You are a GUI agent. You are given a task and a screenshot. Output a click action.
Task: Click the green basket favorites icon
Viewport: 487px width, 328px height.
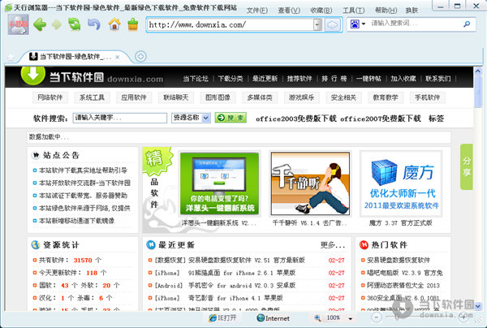132,24
